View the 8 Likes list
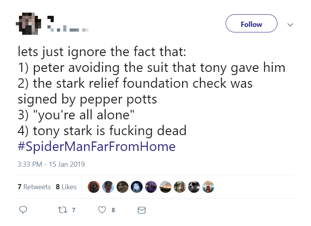Viewport: 311px width, 226px height. [x=66, y=187]
